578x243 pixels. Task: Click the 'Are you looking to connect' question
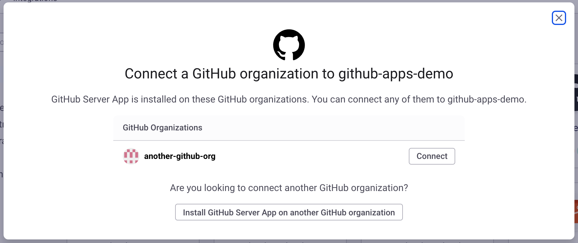click(x=289, y=188)
